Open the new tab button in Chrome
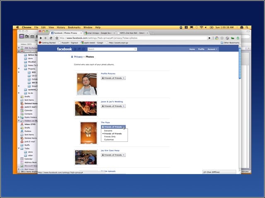This screenshot has width=265, height=198. coord(152,33)
